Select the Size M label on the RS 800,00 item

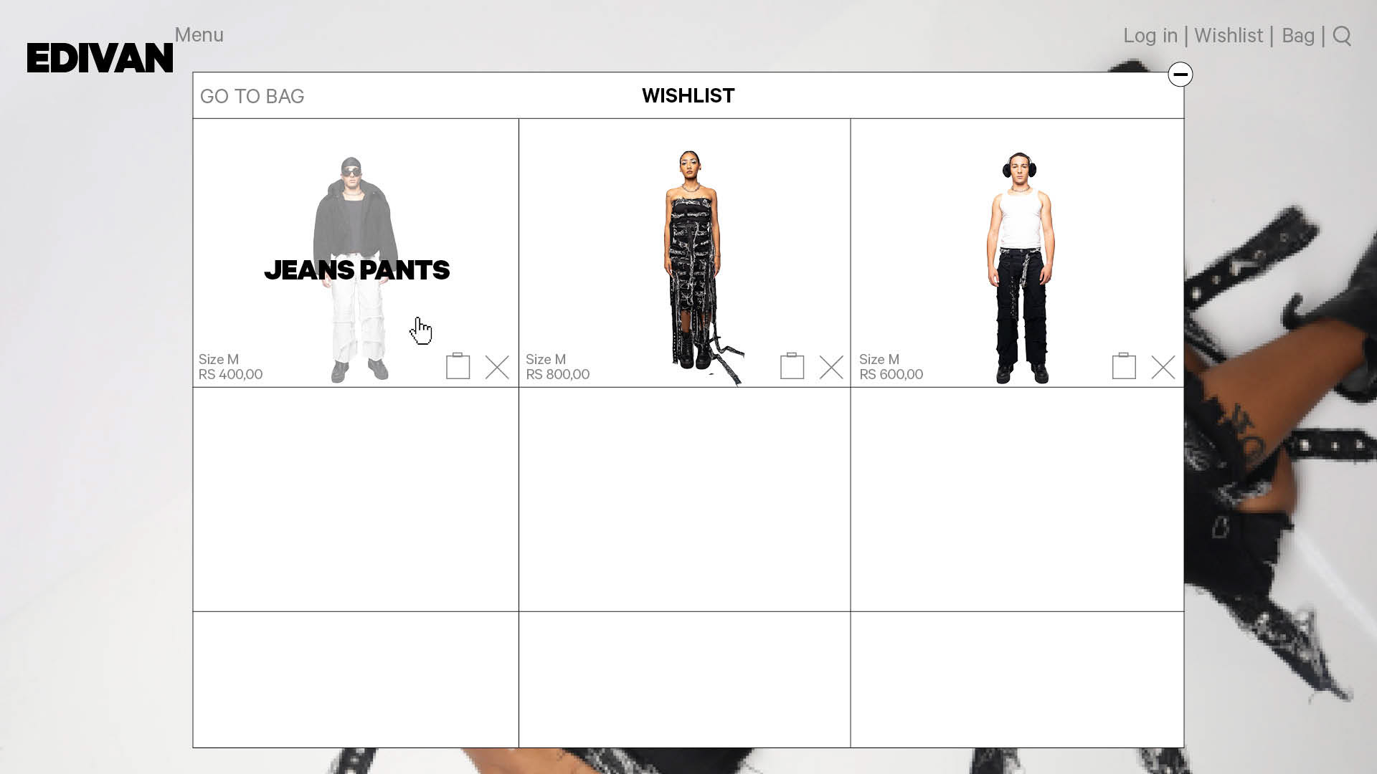pos(546,359)
